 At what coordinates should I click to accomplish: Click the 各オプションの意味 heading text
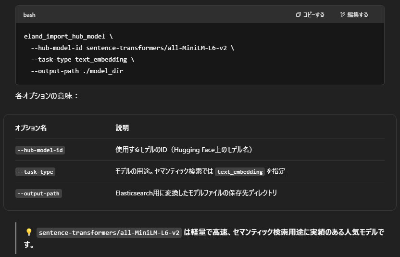click(x=47, y=96)
